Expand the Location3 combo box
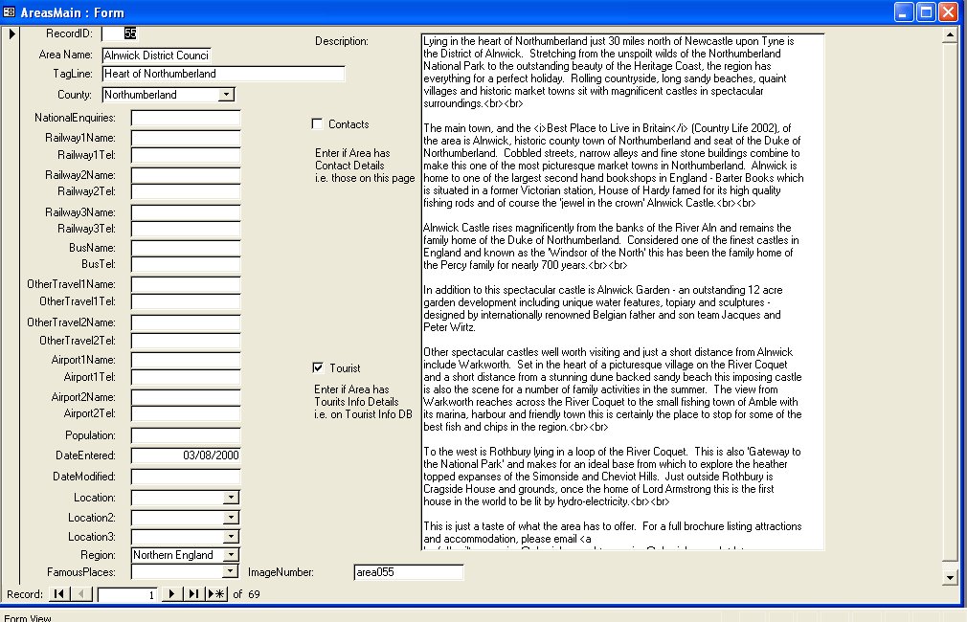 [231, 537]
